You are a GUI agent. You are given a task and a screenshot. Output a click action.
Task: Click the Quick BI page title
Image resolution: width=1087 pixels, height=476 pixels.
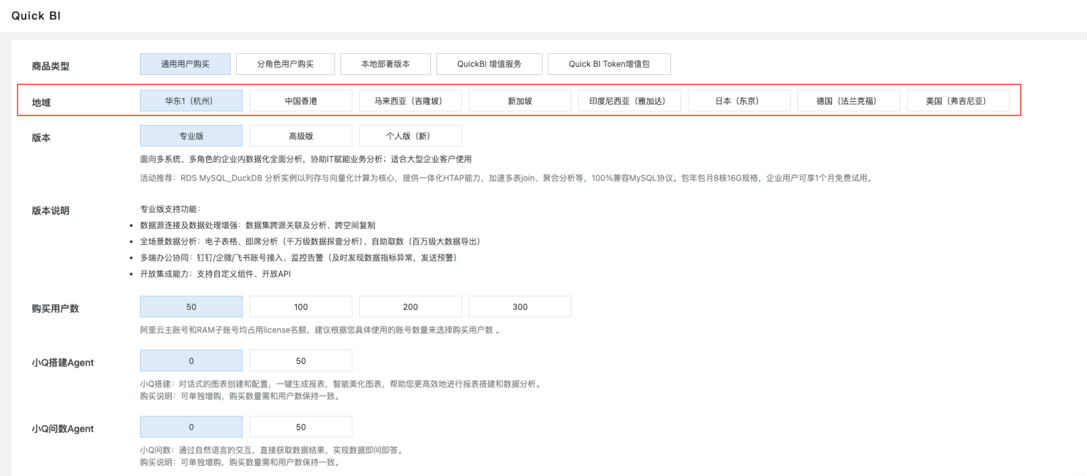coord(36,16)
